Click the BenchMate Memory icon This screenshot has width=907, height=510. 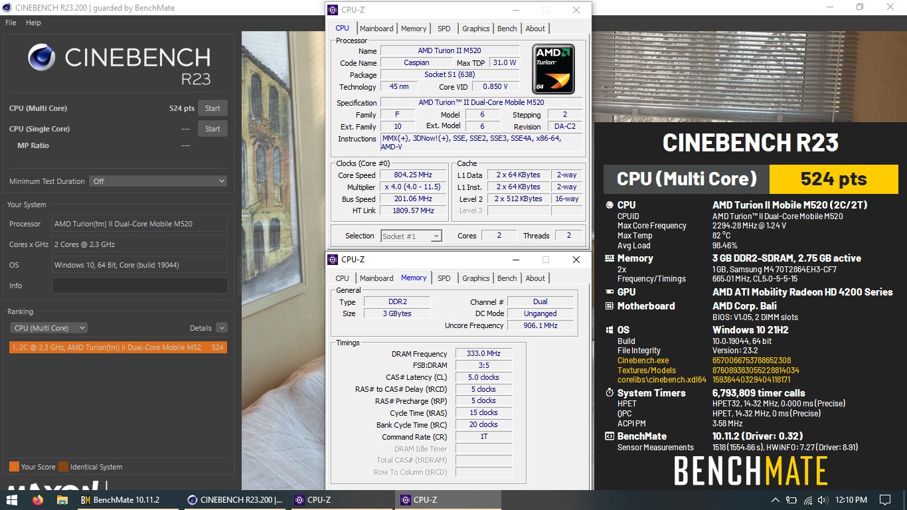coord(610,258)
